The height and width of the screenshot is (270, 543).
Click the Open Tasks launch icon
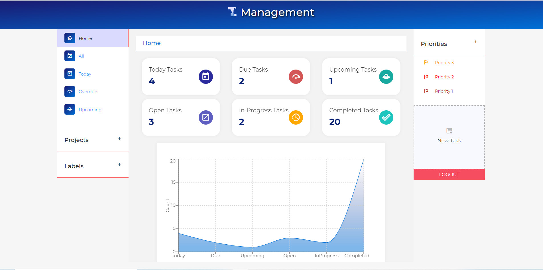206,117
